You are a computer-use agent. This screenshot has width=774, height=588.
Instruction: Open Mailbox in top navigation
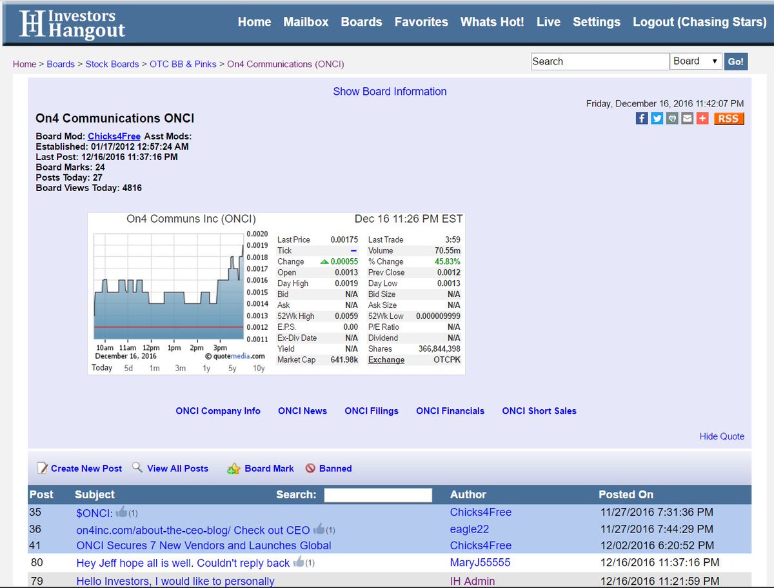point(306,22)
